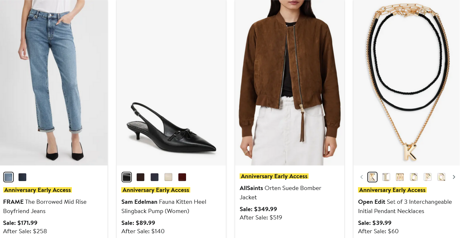
Task: Select dark navy jeans color swatch
Action: (x=22, y=177)
